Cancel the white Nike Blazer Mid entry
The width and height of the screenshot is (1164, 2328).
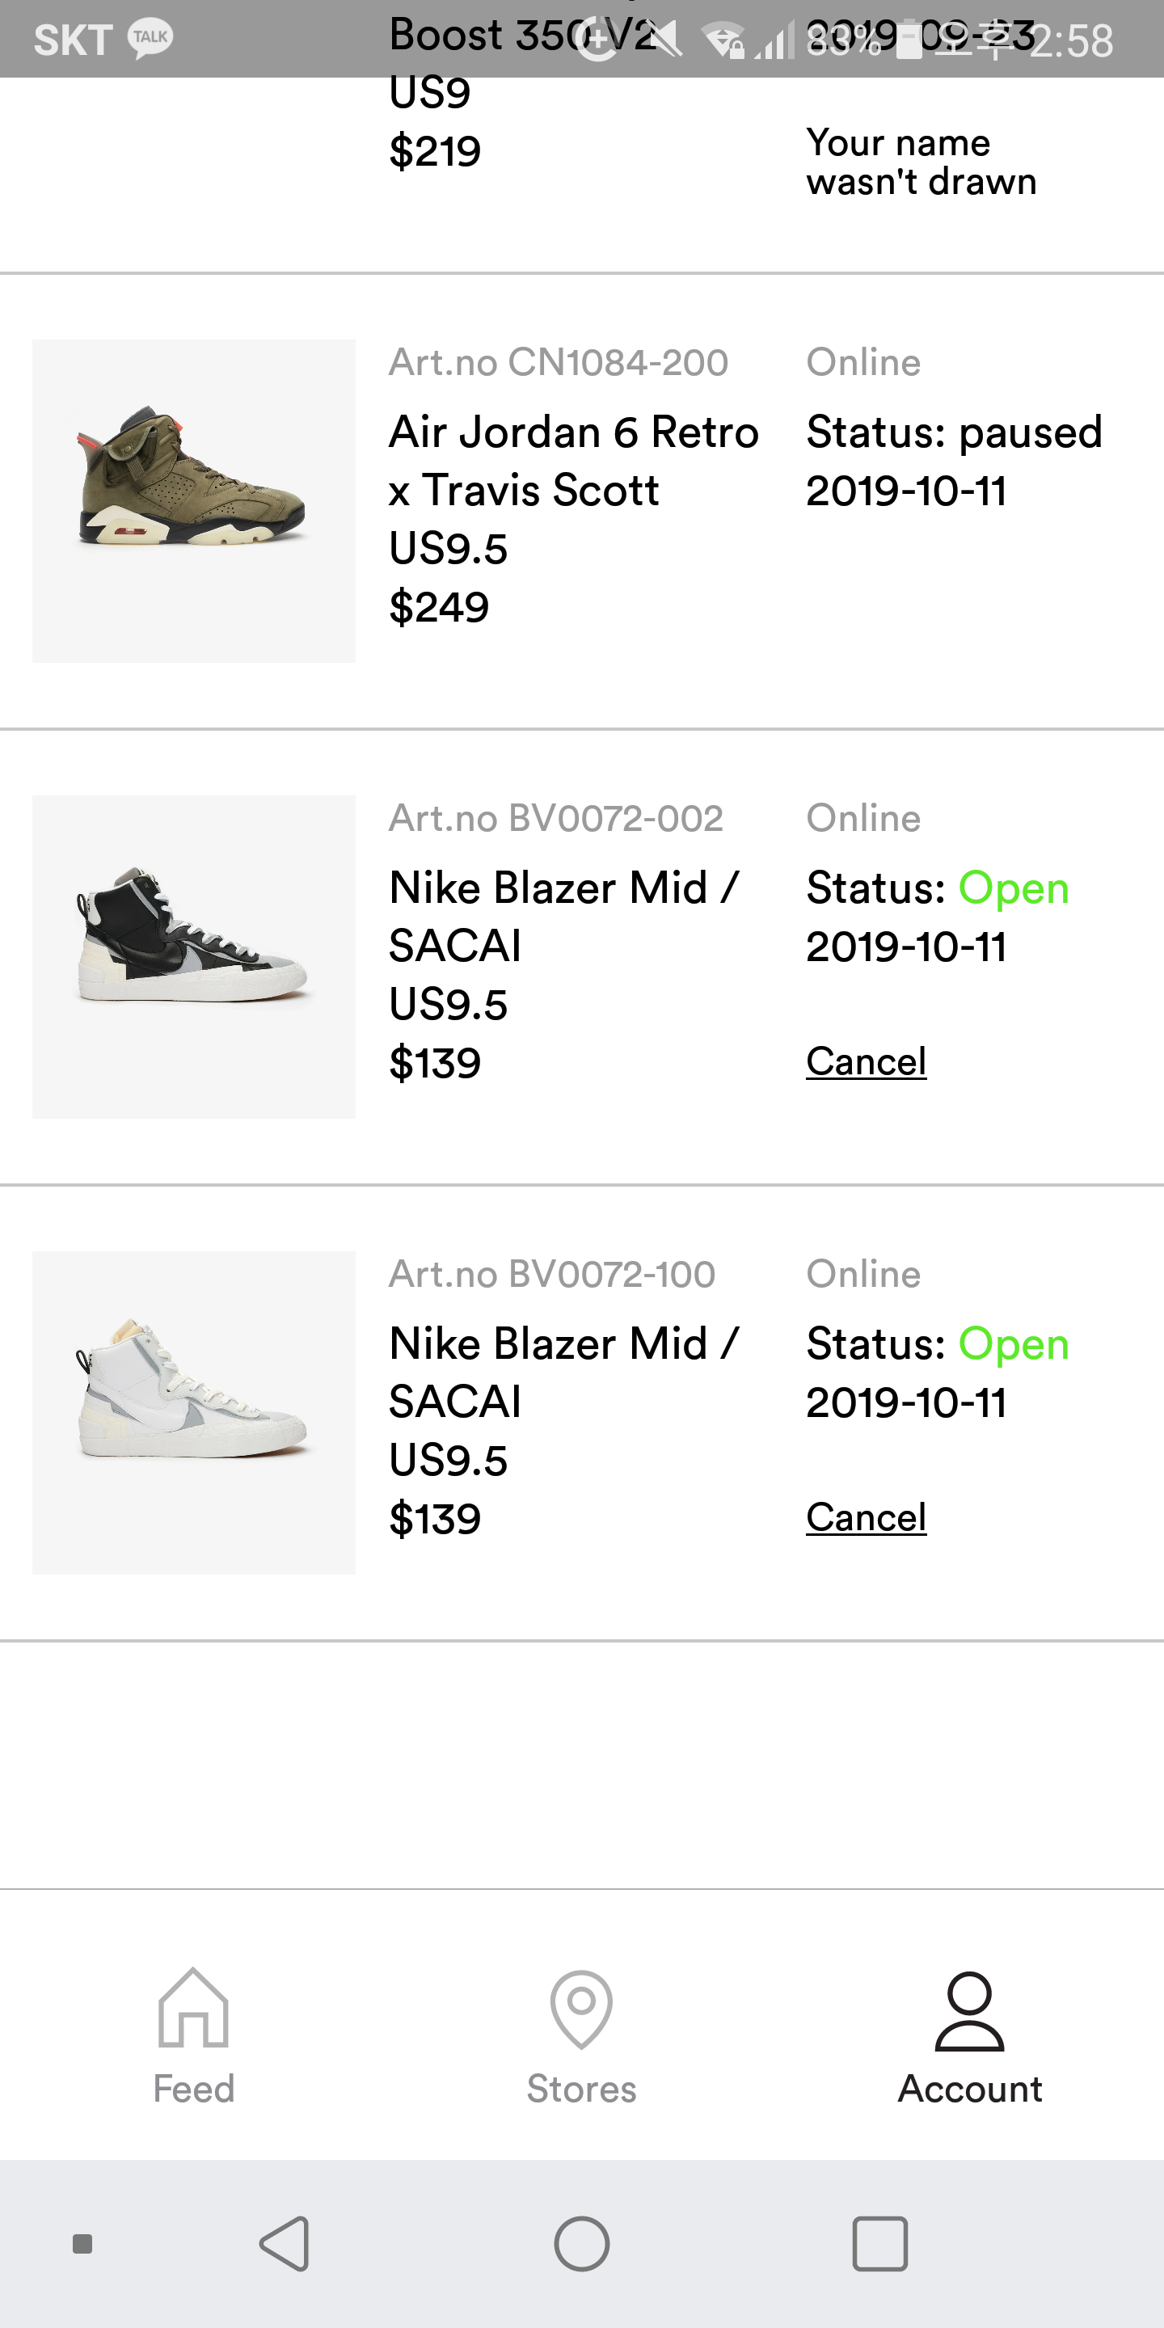(866, 1517)
